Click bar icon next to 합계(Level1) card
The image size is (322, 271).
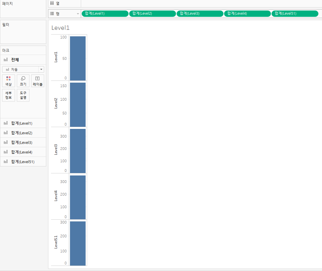[6, 123]
